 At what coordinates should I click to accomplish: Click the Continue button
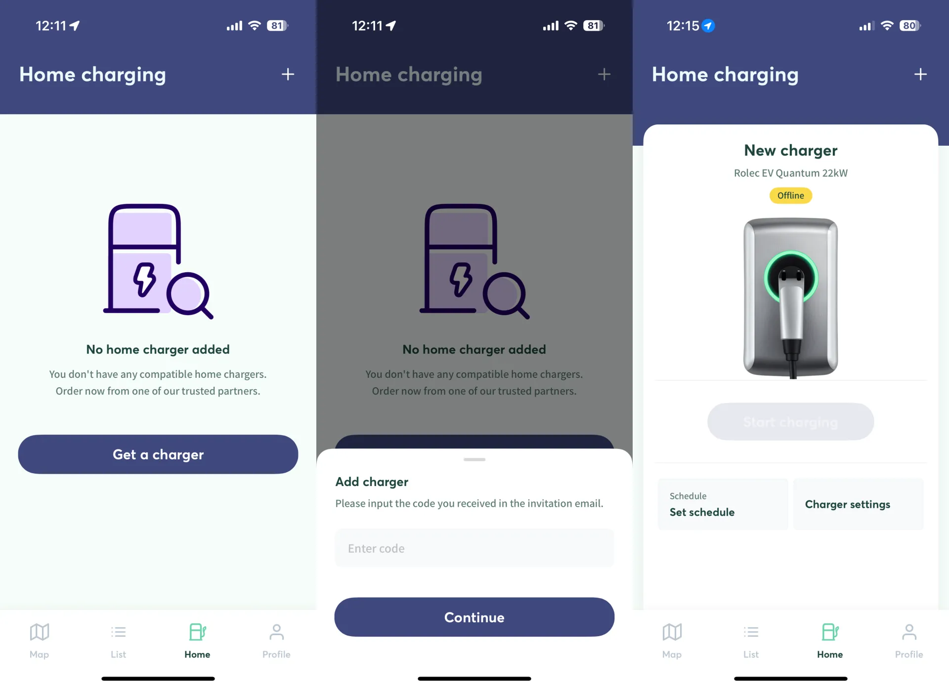474,617
